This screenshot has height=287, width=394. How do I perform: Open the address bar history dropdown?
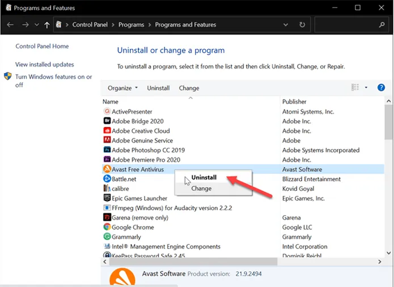285,25
